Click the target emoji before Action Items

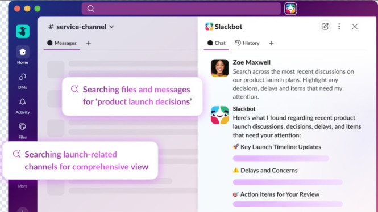click(x=235, y=194)
